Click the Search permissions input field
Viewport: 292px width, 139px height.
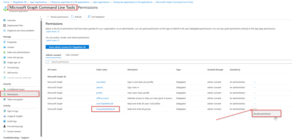coord(168,62)
